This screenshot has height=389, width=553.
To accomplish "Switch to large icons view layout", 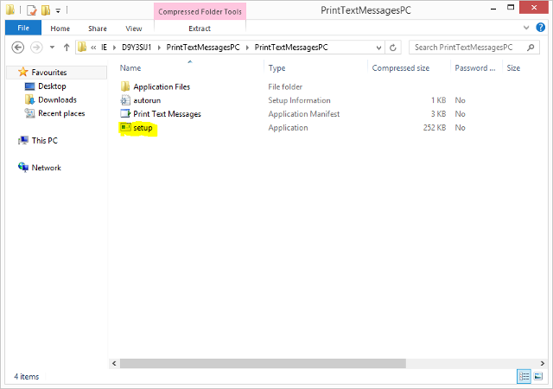I will (538, 376).
